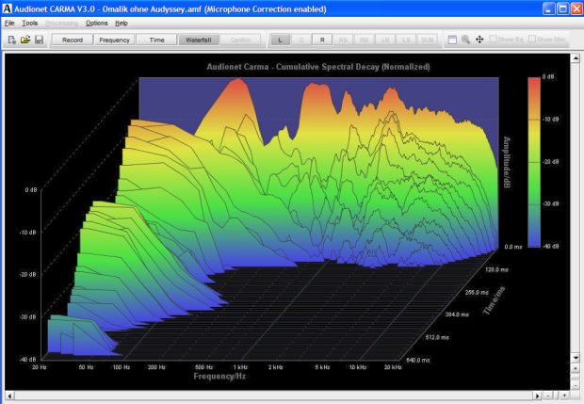The width and height of the screenshot is (584, 404).
Task: Click the blue bottom of the color legend
Action: point(534,240)
